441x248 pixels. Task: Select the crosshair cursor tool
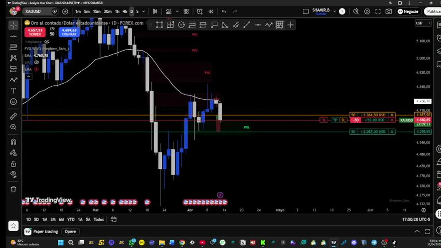pos(13,25)
